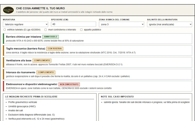Click the NON DIMOSTRATO badge
This screenshot has height=121, width=195.
click(69, 84)
